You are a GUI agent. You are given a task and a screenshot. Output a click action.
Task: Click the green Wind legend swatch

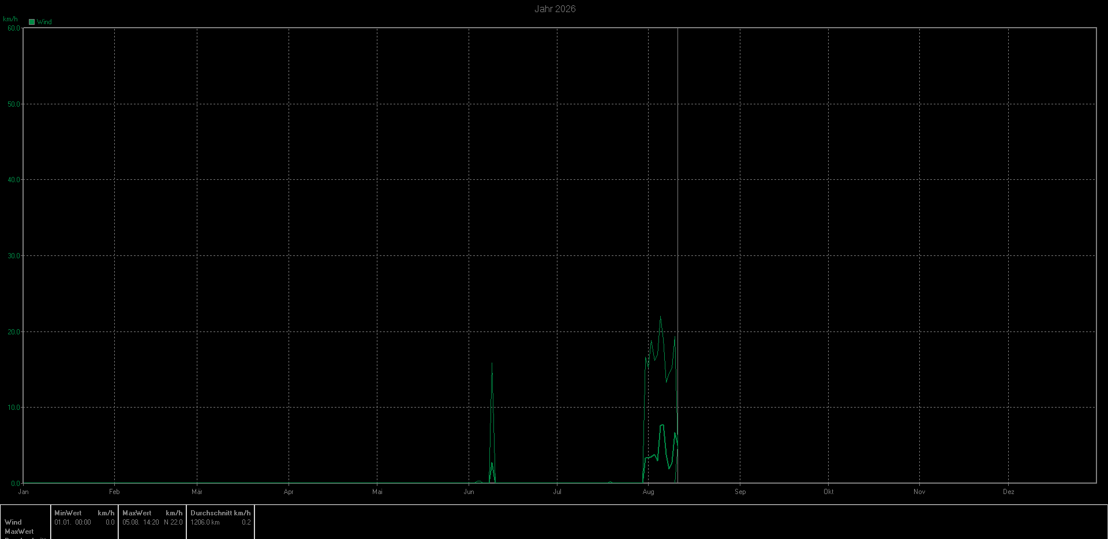click(32, 22)
